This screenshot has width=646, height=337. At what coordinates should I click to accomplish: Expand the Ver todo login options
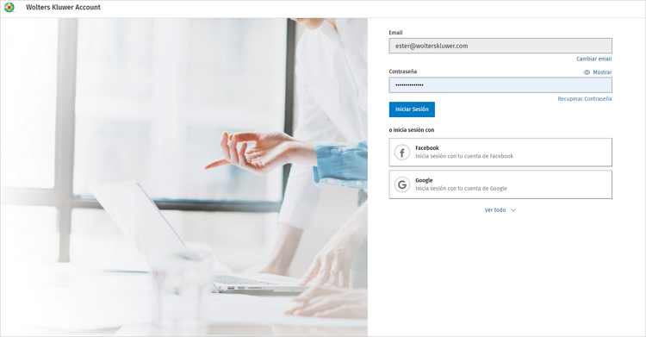(x=500, y=210)
